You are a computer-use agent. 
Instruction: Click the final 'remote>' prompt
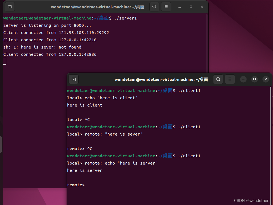click(x=76, y=185)
